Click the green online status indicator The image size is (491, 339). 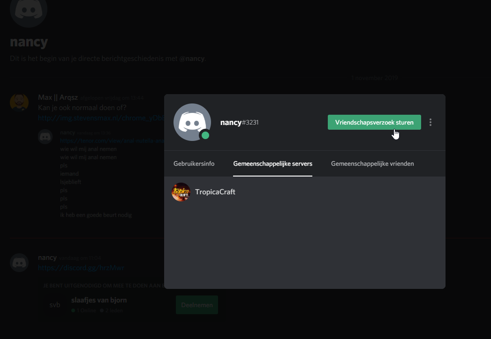tap(204, 135)
